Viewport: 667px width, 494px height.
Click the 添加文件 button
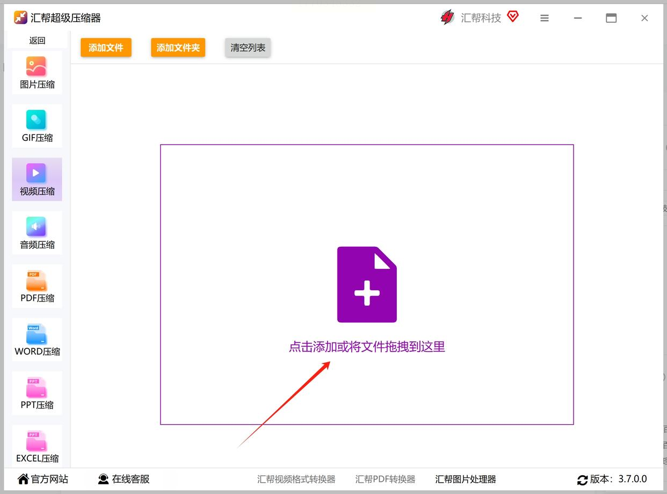point(106,47)
